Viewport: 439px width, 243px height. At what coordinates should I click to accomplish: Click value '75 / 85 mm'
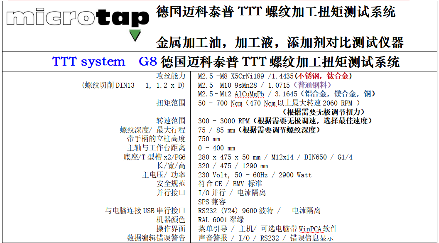pyautogui.click(x=216, y=130)
